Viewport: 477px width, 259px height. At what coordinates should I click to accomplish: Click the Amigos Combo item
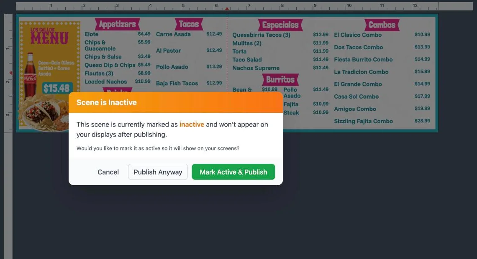pyautogui.click(x=355, y=109)
